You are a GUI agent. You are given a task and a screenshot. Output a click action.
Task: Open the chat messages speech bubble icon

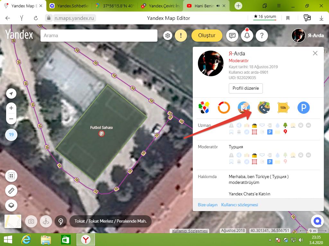232,36
